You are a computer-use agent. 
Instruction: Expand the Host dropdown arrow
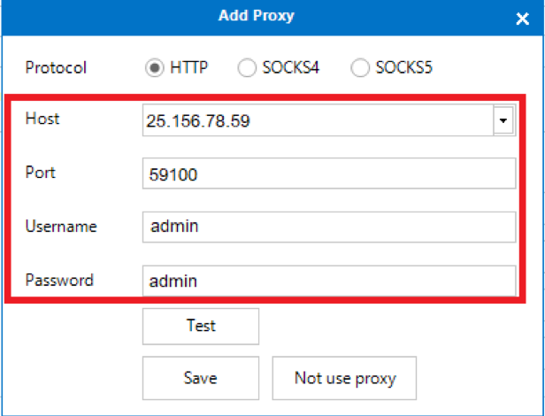point(503,120)
